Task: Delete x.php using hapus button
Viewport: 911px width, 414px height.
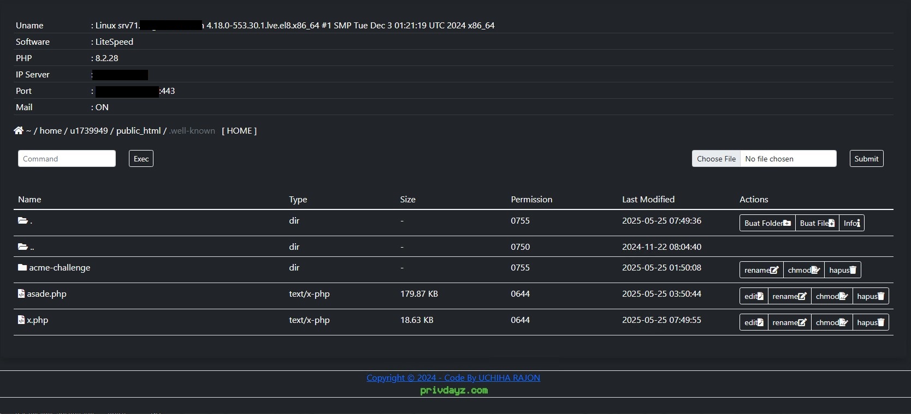Action: pos(871,322)
